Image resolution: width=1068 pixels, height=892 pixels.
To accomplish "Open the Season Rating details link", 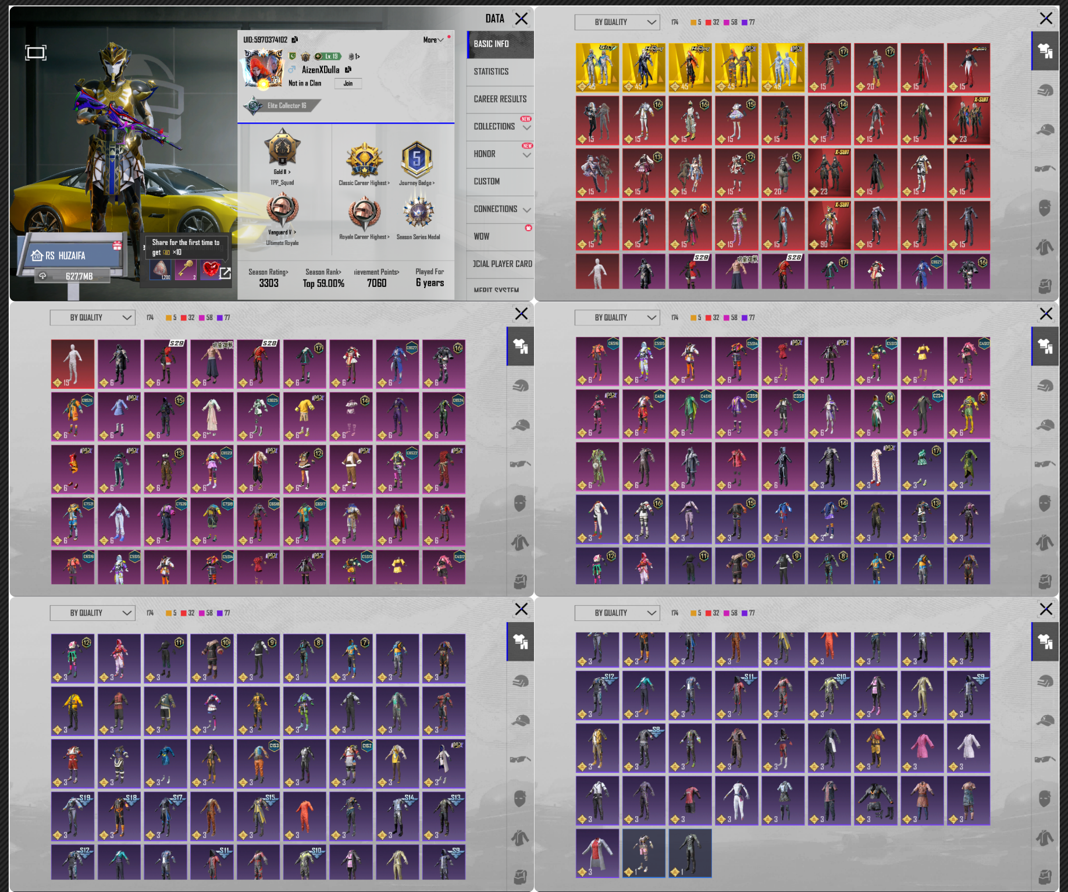I will coord(268,272).
